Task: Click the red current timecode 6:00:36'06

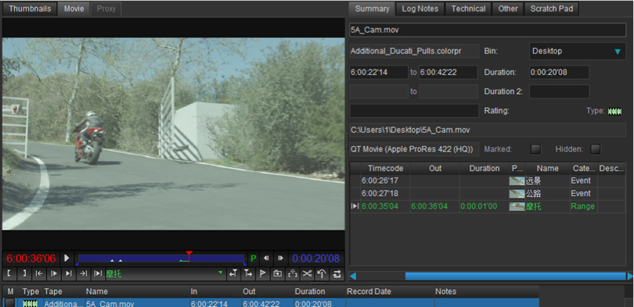Action: pyautogui.click(x=31, y=259)
